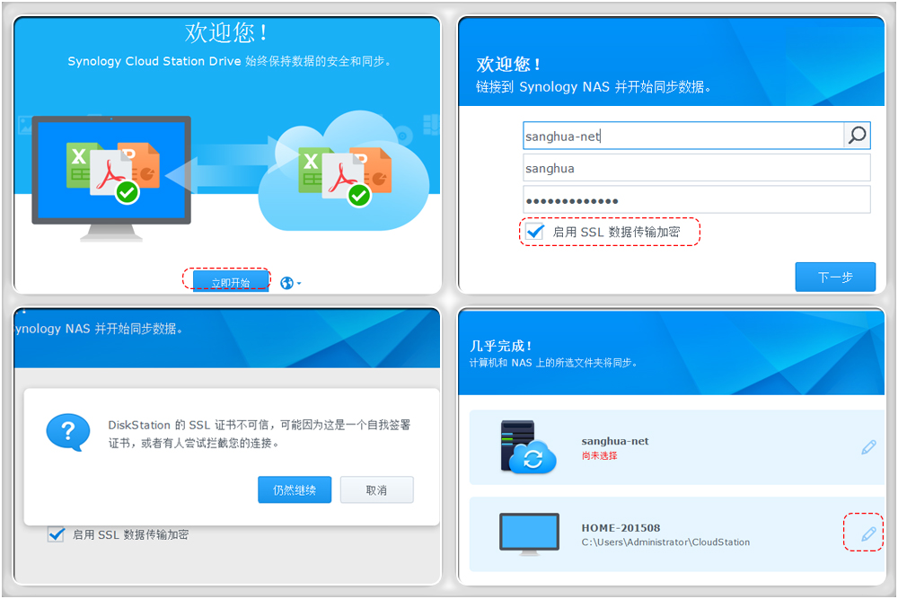Click 取消 to dismiss the certificate warning
The height and width of the screenshot is (599, 898).
376,489
